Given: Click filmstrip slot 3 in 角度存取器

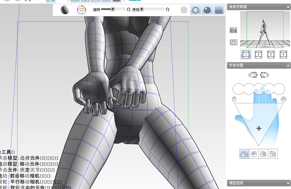Looking at the screenshot, I should coord(271,54).
